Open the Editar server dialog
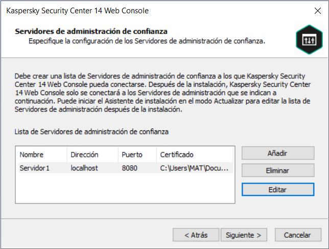Image resolution: width=329 pixels, height=249 pixels. (278, 189)
